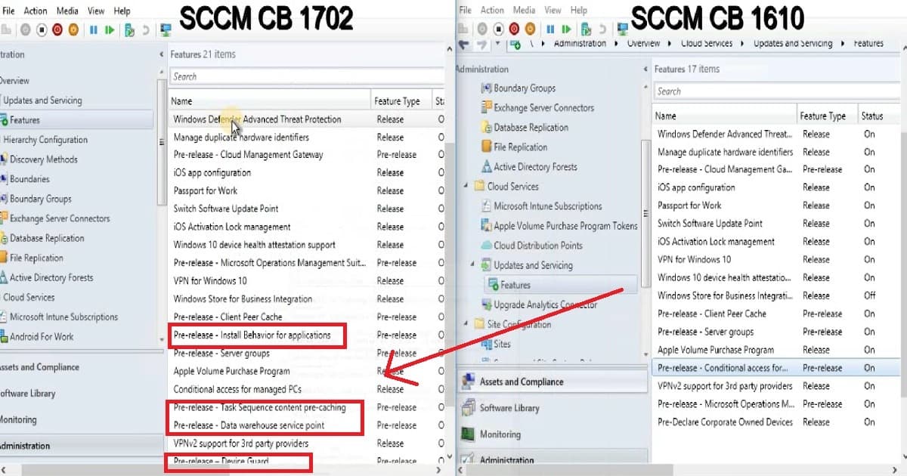The image size is (907, 476).
Task: Click Upgrade Analytics Connector icon in 1610 tree
Action: [x=486, y=304]
